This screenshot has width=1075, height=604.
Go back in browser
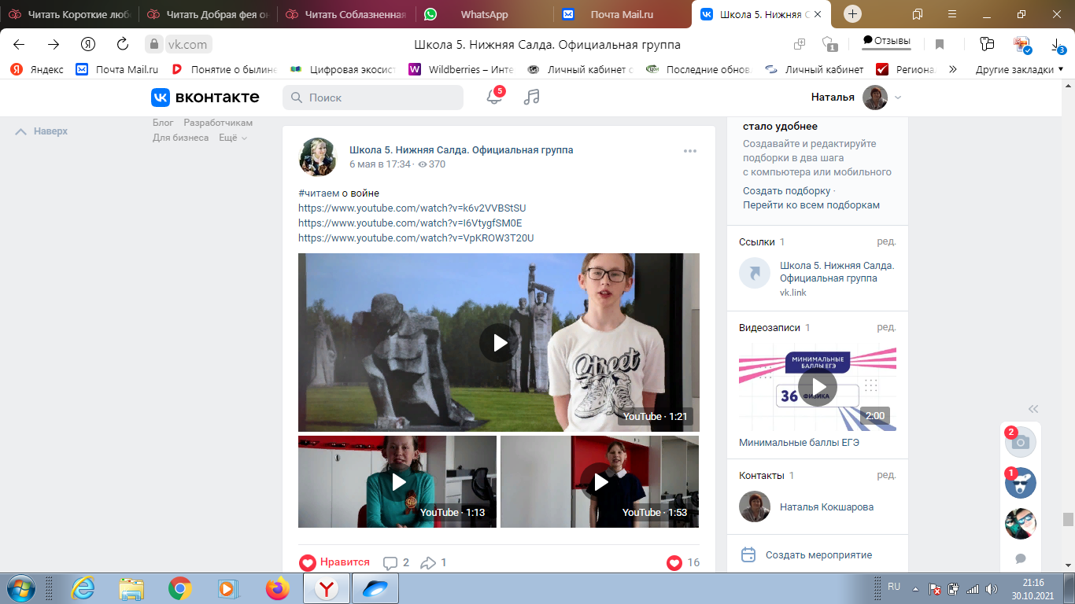[19, 45]
